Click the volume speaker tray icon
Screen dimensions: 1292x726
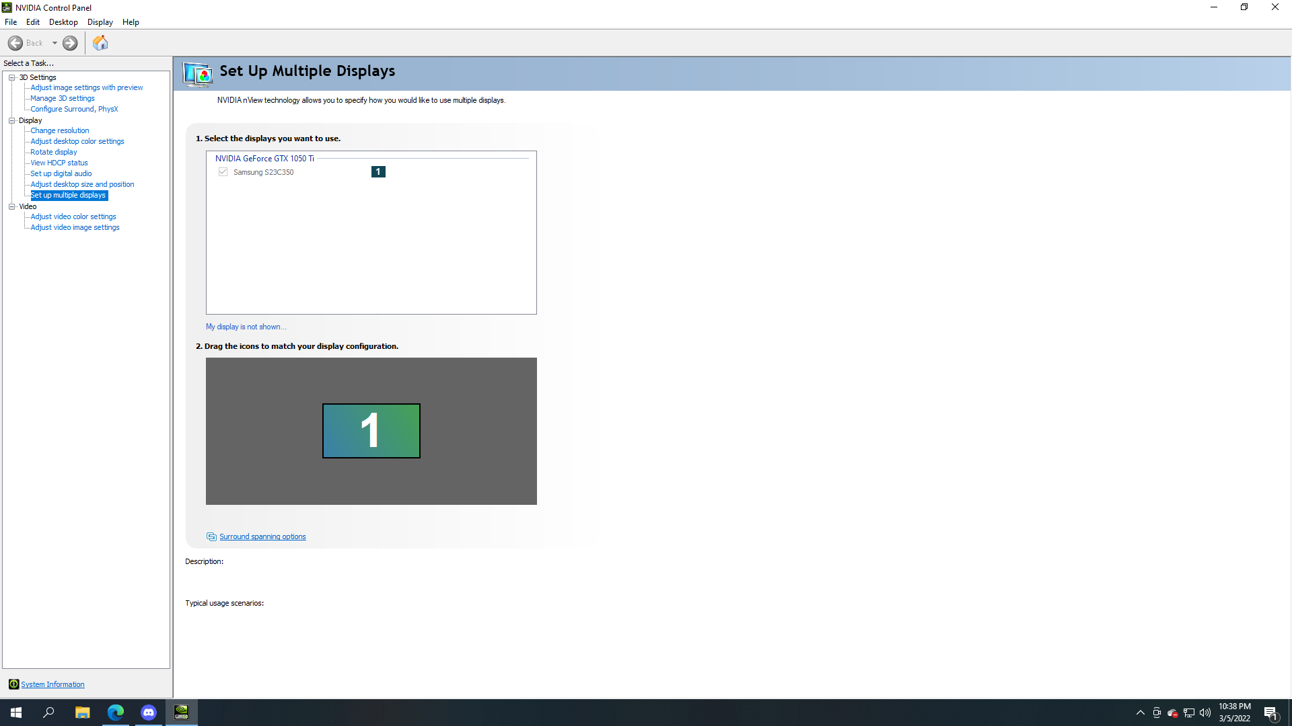[1205, 713]
